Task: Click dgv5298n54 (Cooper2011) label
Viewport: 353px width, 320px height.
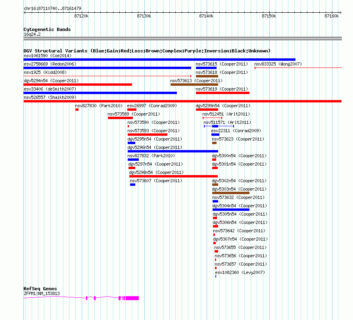Action: 156,172
